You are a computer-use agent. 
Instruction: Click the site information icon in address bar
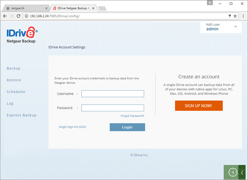26,16
